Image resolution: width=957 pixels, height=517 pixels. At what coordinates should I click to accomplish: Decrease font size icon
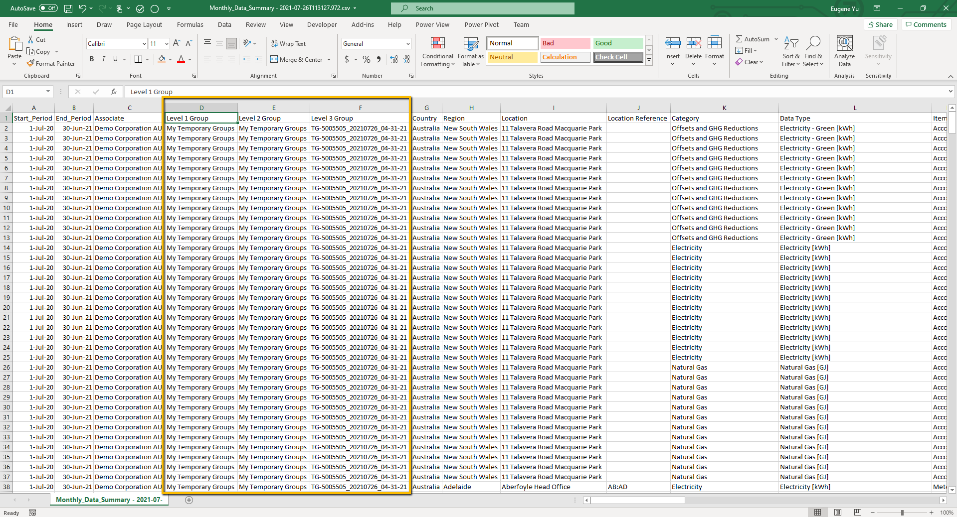pos(189,44)
